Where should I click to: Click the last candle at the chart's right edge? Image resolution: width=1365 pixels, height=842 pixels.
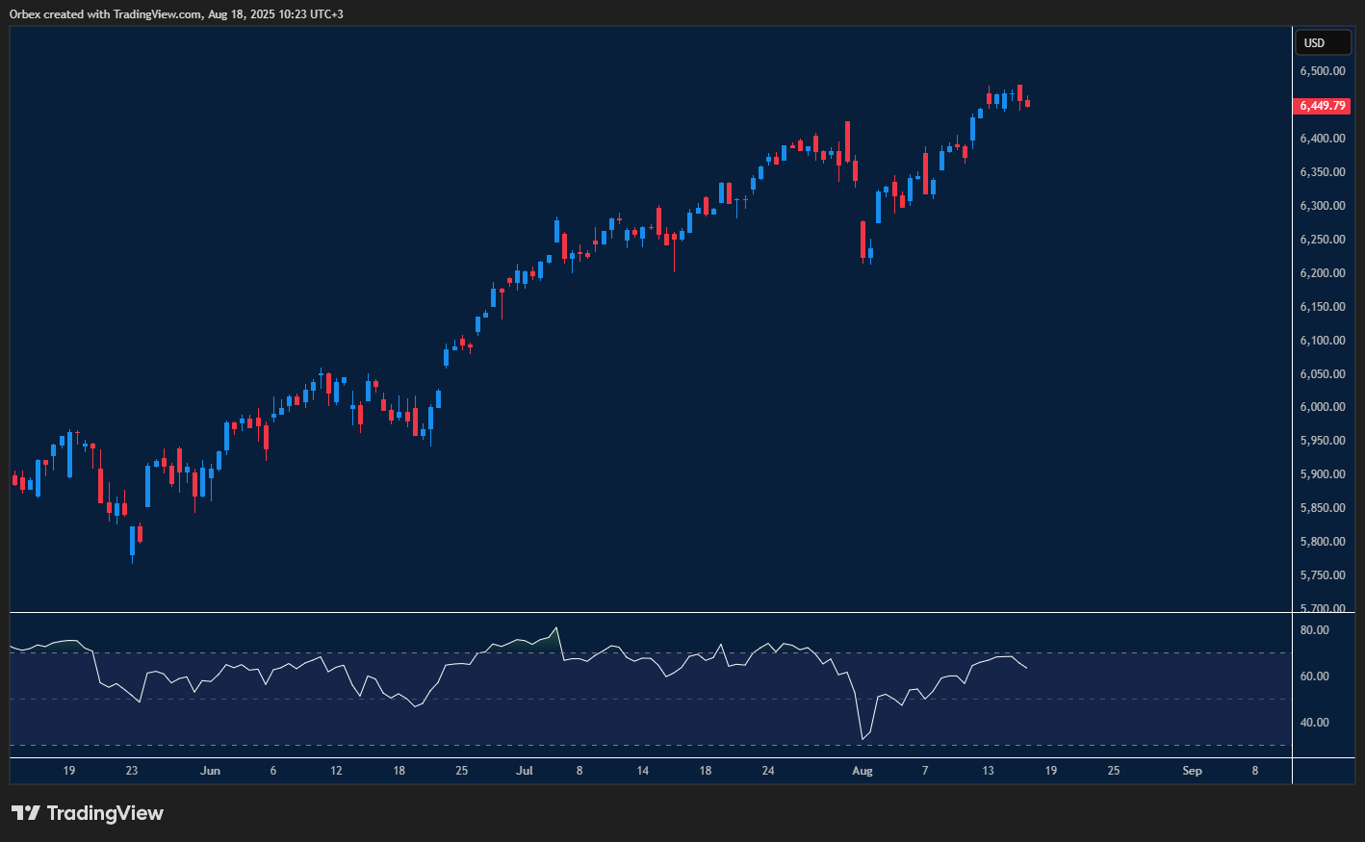[1025, 103]
